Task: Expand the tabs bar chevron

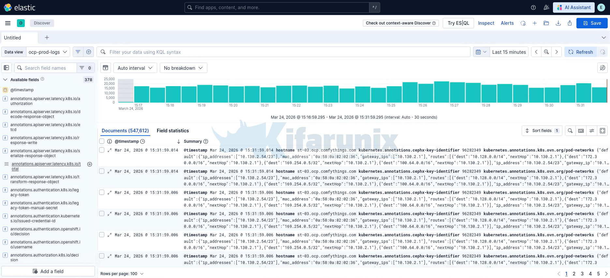Action: 604,37
